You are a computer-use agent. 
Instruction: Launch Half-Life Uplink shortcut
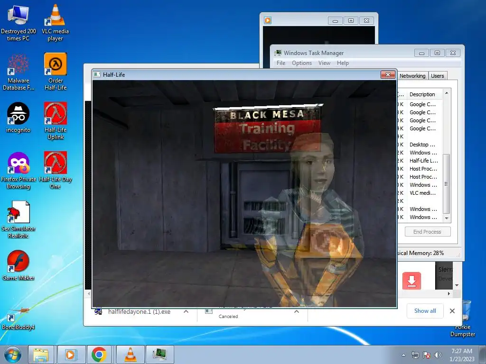pyautogui.click(x=56, y=121)
